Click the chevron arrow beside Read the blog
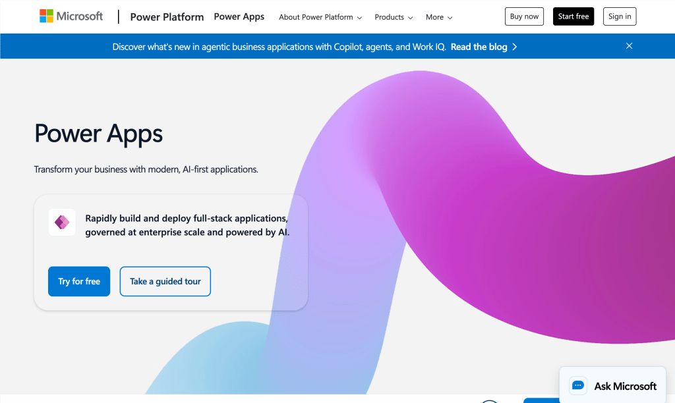This screenshot has height=403, width=675. 515,46
